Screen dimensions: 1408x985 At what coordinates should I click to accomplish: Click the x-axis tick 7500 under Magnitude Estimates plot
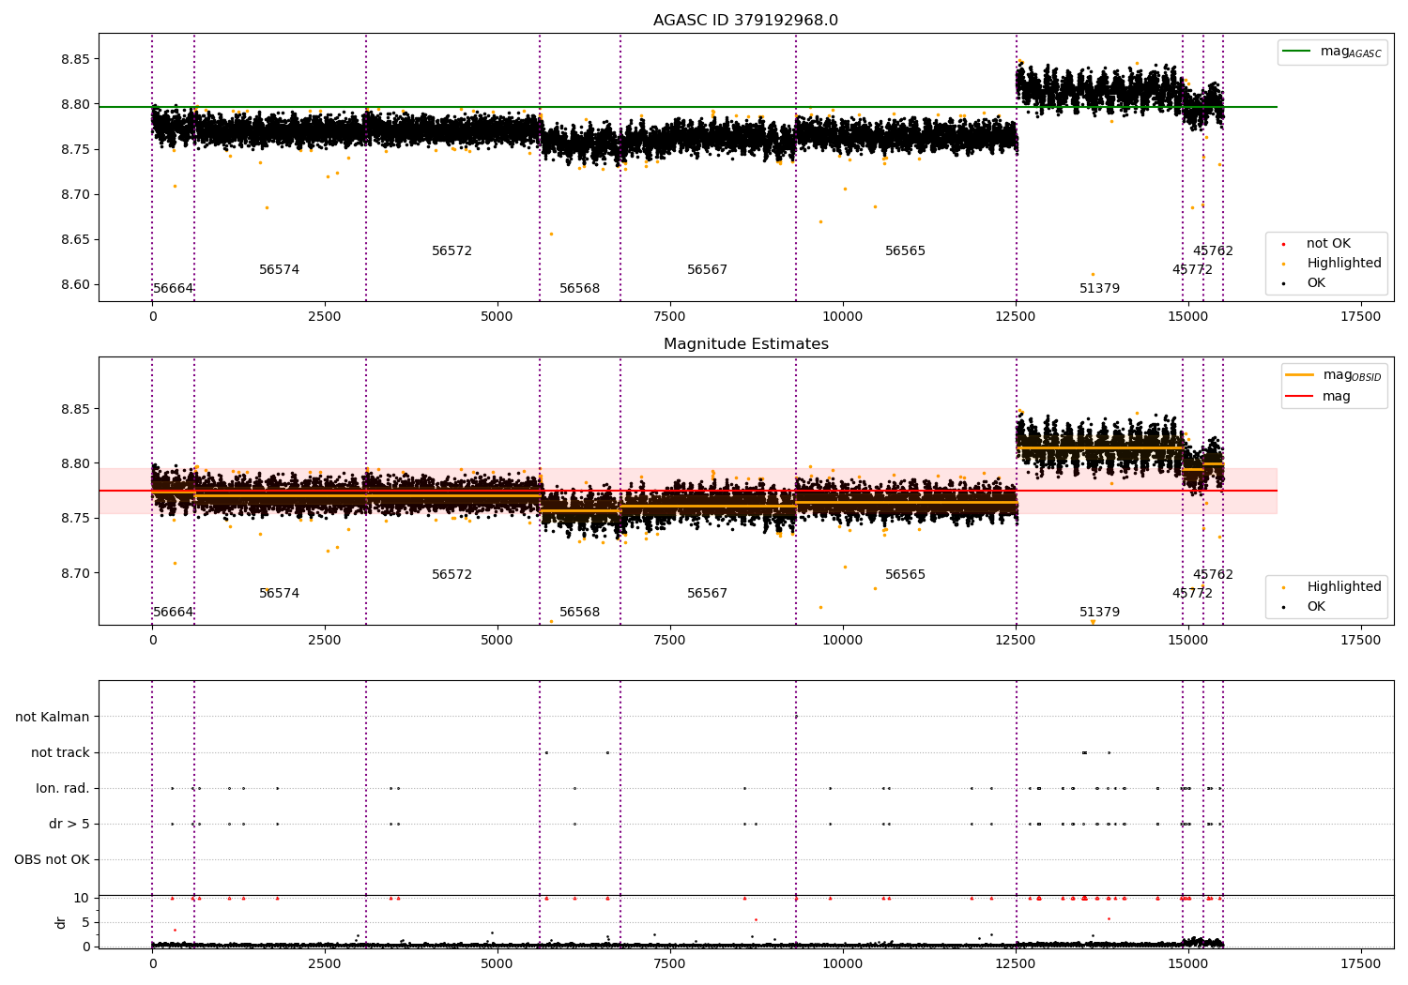(670, 641)
